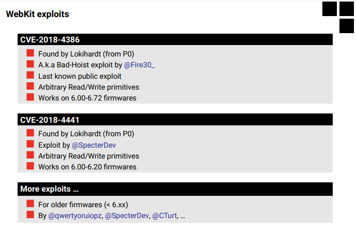The height and width of the screenshot is (230, 356).
Task: Click top-left black square of corner logo
Action: (330, 9)
